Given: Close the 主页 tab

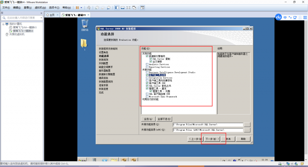Looking at the screenshot, I should (x=57, y=15).
